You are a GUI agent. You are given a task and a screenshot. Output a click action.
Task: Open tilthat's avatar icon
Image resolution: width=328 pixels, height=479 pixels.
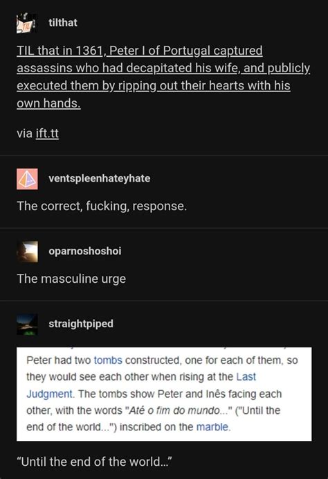(x=27, y=23)
